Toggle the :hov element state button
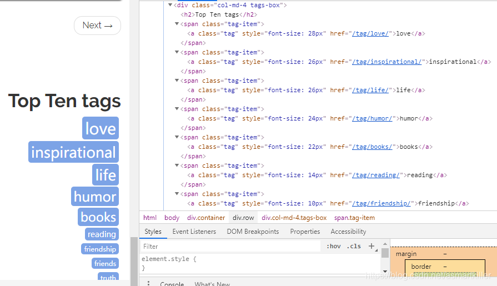 334,247
